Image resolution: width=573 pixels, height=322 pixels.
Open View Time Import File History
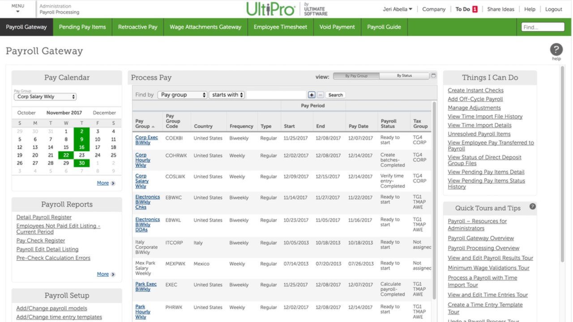[485, 117]
